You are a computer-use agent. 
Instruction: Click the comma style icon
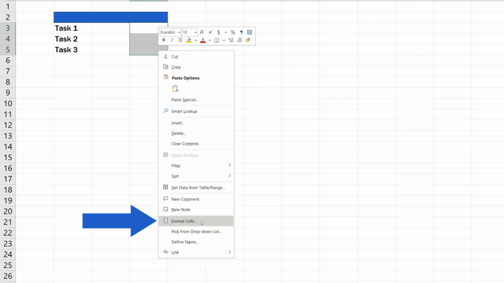(241, 32)
